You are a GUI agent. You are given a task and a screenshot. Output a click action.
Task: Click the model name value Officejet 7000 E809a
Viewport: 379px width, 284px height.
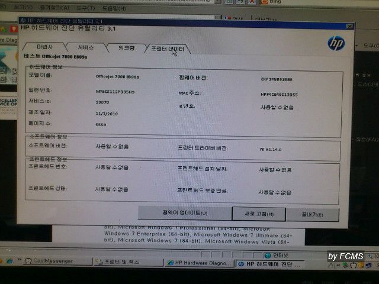coord(117,77)
